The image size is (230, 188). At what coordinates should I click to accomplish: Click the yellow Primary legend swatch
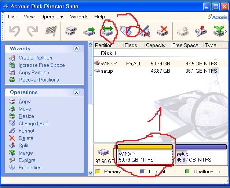[x=98, y=171]
